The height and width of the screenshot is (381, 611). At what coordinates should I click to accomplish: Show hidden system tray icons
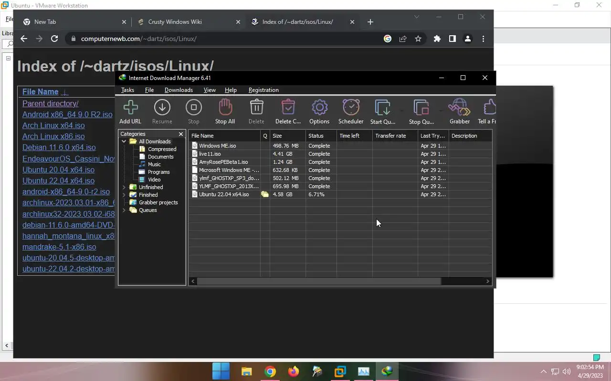click(x=543, y=371)
